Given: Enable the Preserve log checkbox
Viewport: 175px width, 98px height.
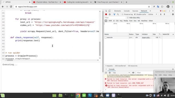Looking at the screenshot, I should point(122,14).
